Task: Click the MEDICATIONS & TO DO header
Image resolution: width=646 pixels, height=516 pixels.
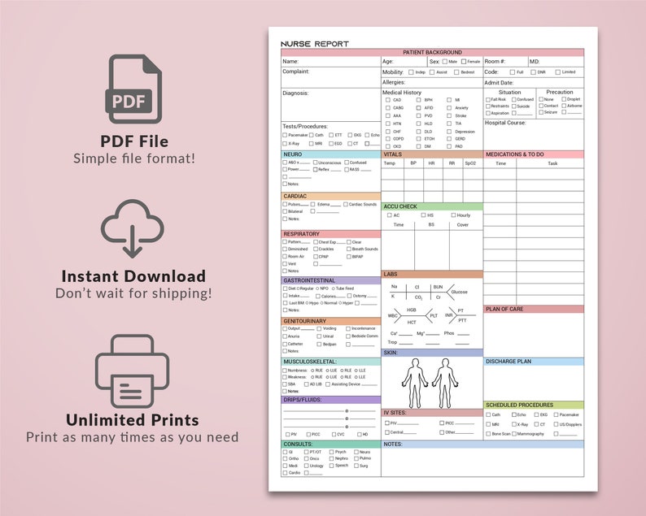Action: click(534, 154)
